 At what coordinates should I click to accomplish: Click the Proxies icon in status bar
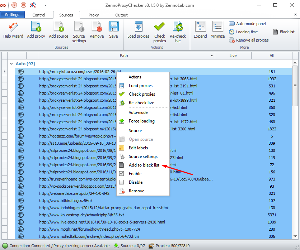pyautogui.click(x=151, y=246)
